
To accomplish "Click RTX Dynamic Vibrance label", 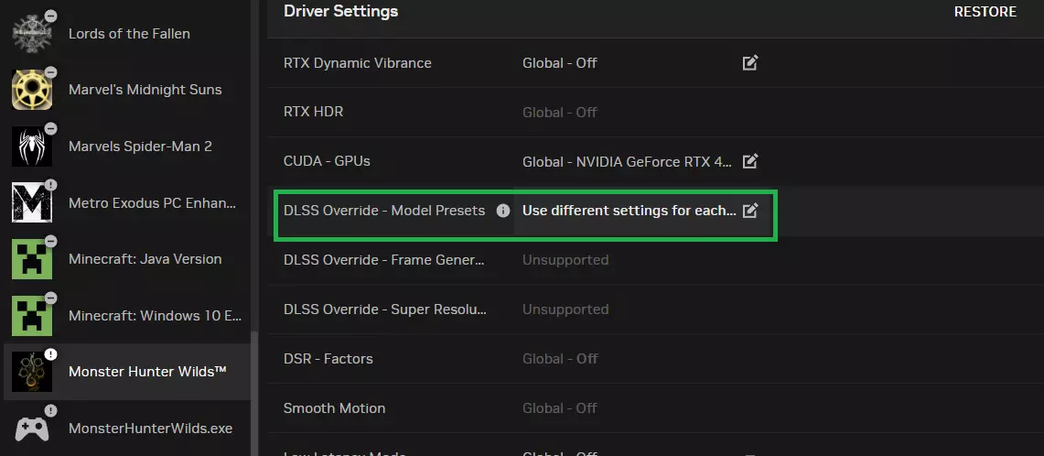I will [x=358, y=63].
